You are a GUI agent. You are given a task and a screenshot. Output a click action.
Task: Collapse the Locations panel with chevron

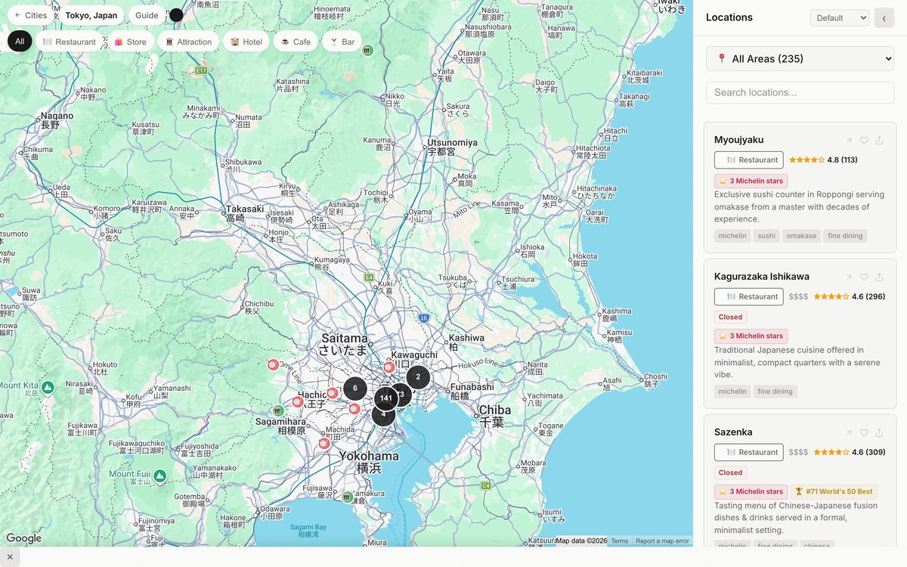884,18
